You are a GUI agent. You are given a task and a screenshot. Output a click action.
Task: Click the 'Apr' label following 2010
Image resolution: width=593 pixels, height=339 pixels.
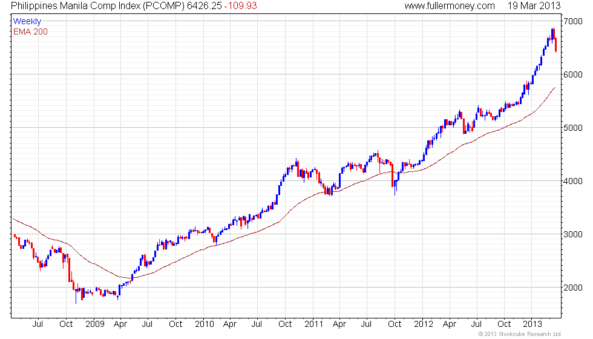pos(229,324)
